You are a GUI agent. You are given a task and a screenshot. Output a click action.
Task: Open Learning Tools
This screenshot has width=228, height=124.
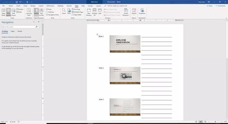point(29,12)
